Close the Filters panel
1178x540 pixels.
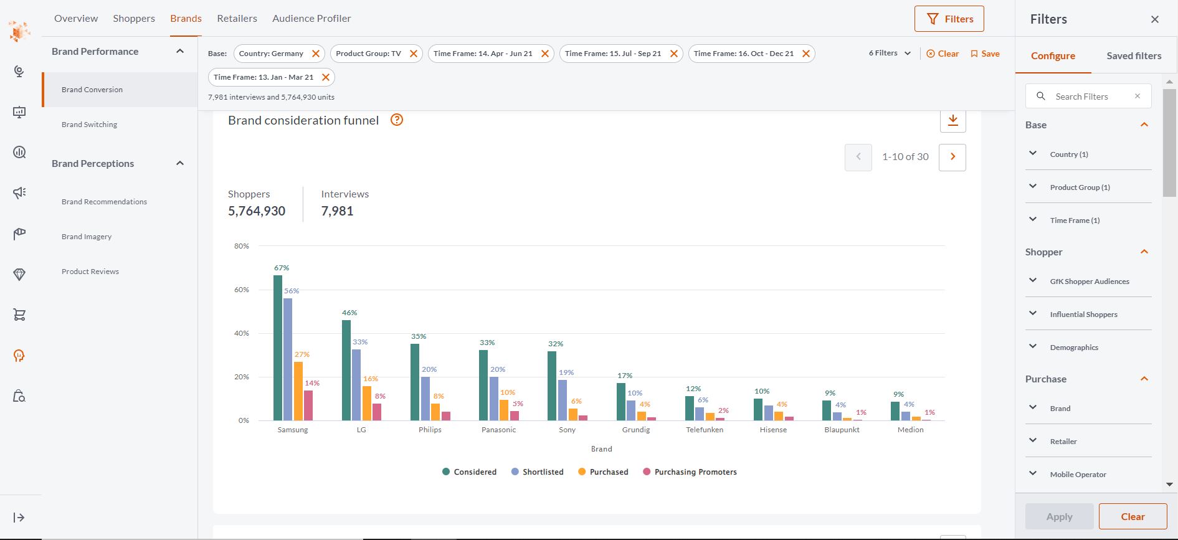coord(1155,19)
